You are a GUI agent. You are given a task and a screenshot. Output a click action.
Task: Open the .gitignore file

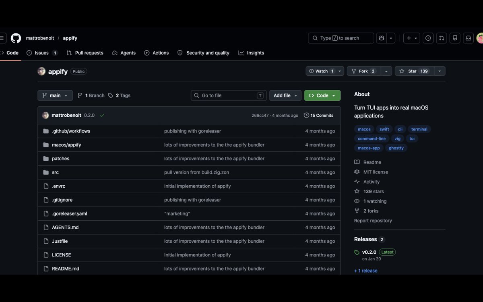click(x=62, y=200)
